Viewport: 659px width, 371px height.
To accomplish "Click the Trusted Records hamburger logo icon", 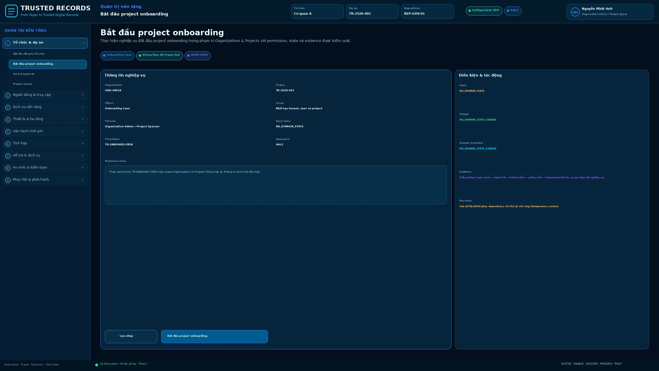I will [x=11, y=11].
